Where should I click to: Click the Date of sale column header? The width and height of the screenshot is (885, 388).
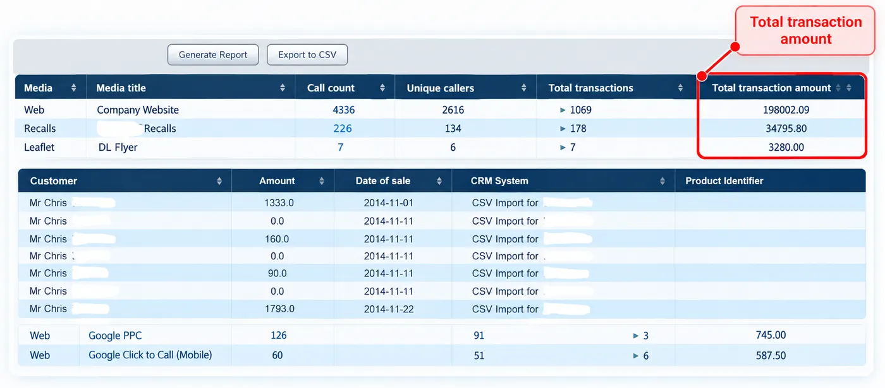coord(393,181)
